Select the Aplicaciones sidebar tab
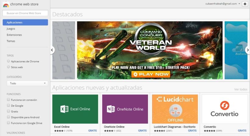Screen dimensions: 250x136 coord(25,22)
